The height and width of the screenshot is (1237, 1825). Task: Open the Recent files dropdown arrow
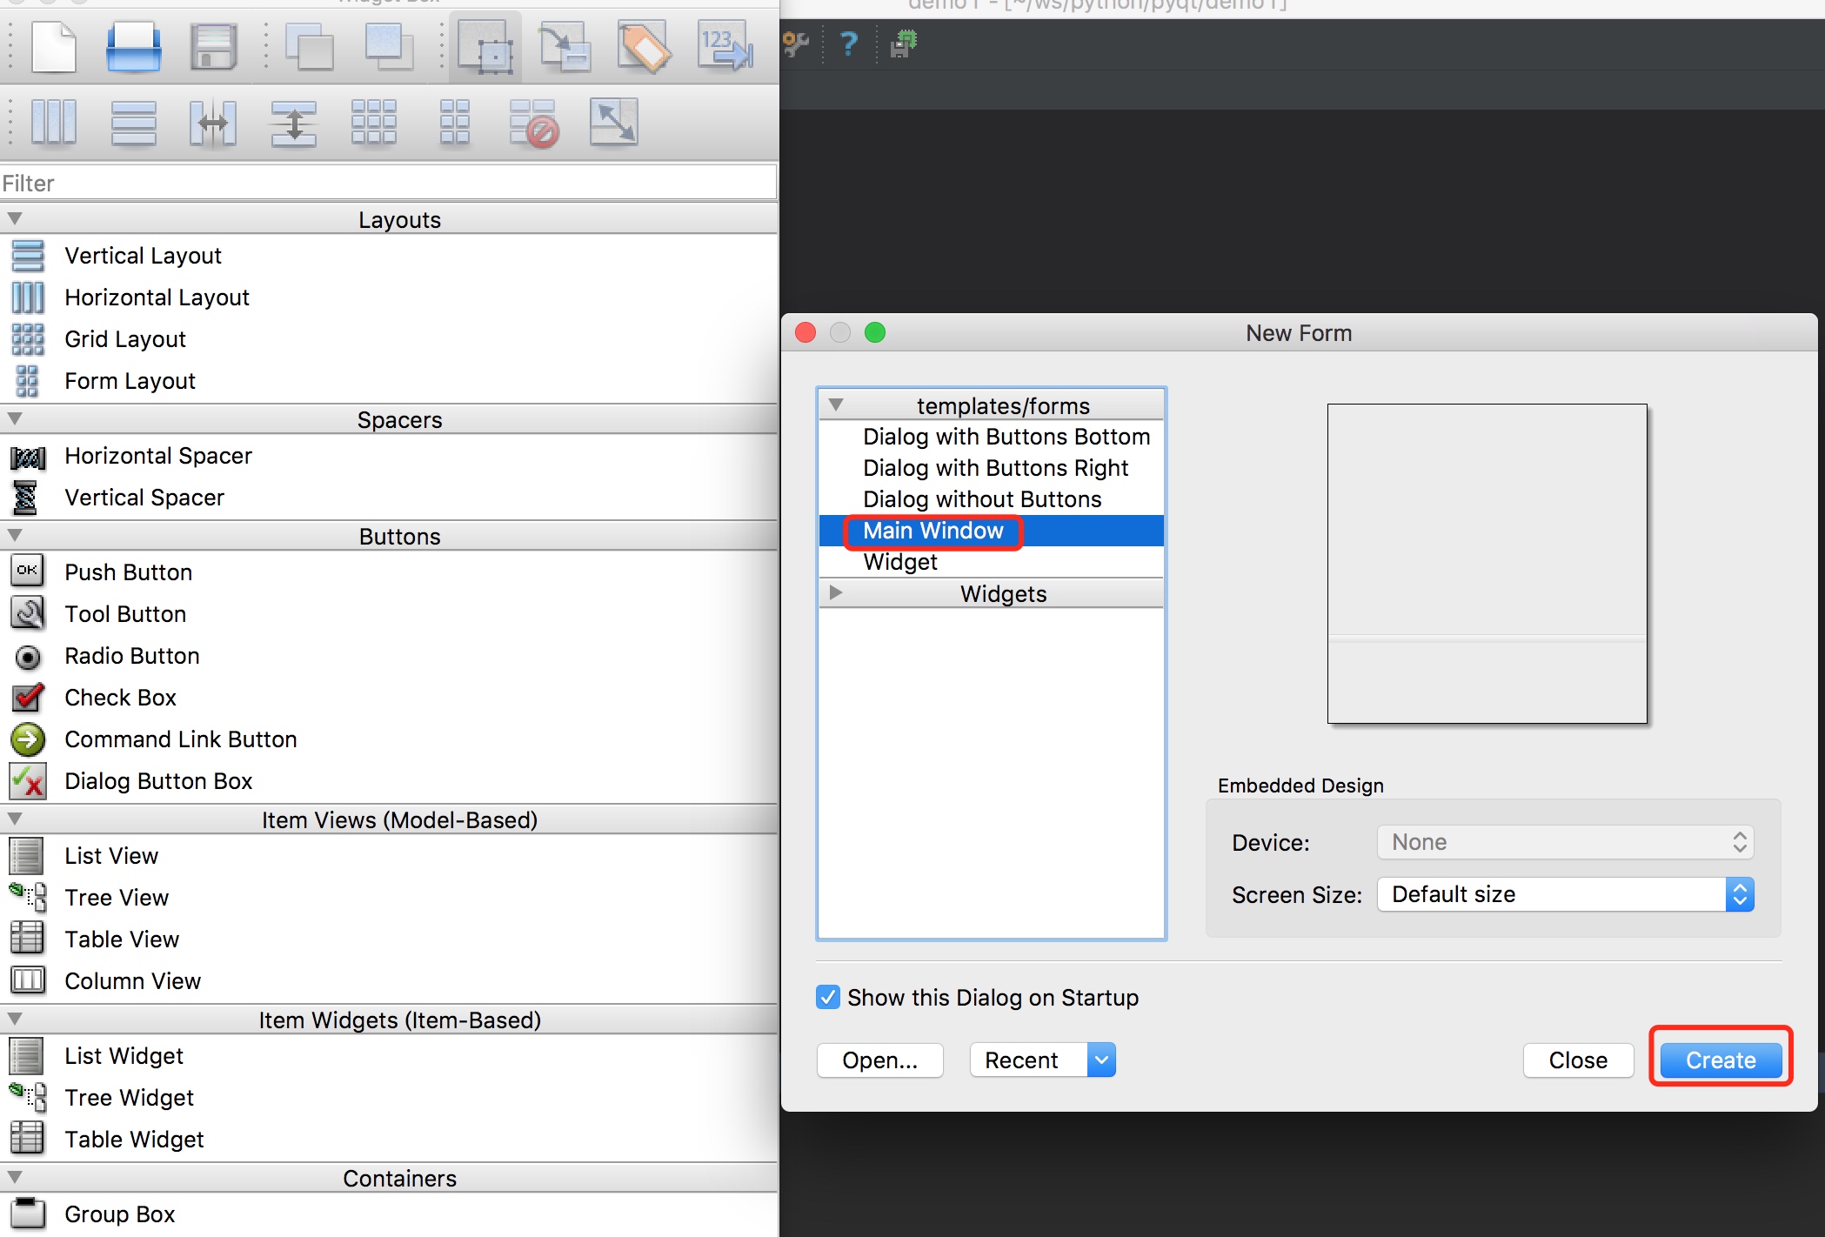click(1101, 1060)
